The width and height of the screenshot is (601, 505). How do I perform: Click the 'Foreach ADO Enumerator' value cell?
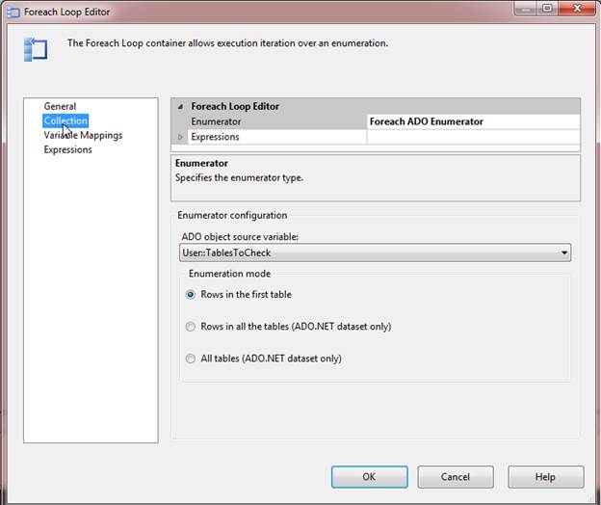tap(473, 122)
